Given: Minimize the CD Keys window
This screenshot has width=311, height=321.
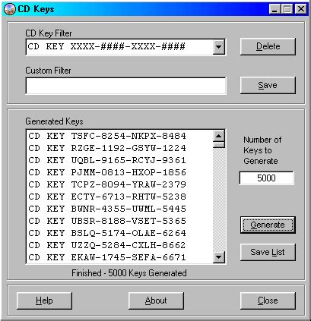Looking at the screenshot, I should pyautogui.click(x=275, y=9).
